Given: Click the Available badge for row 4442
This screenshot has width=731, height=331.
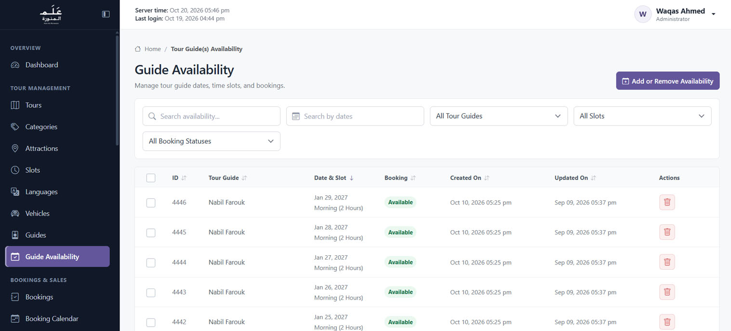Looking at the screenshot, I should pos(400,322).
